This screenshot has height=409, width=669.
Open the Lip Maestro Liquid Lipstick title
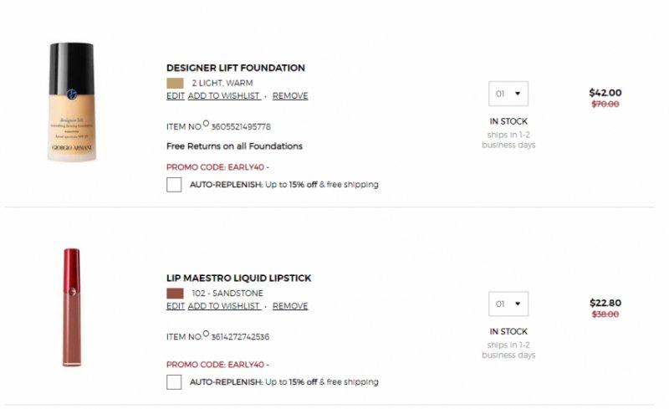(238, 278)
